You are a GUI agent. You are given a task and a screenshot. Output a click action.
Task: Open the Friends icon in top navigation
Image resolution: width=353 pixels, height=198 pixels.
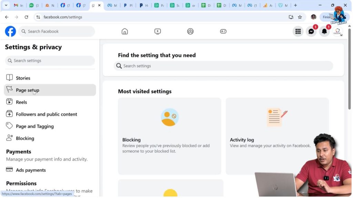pos(190,31)
